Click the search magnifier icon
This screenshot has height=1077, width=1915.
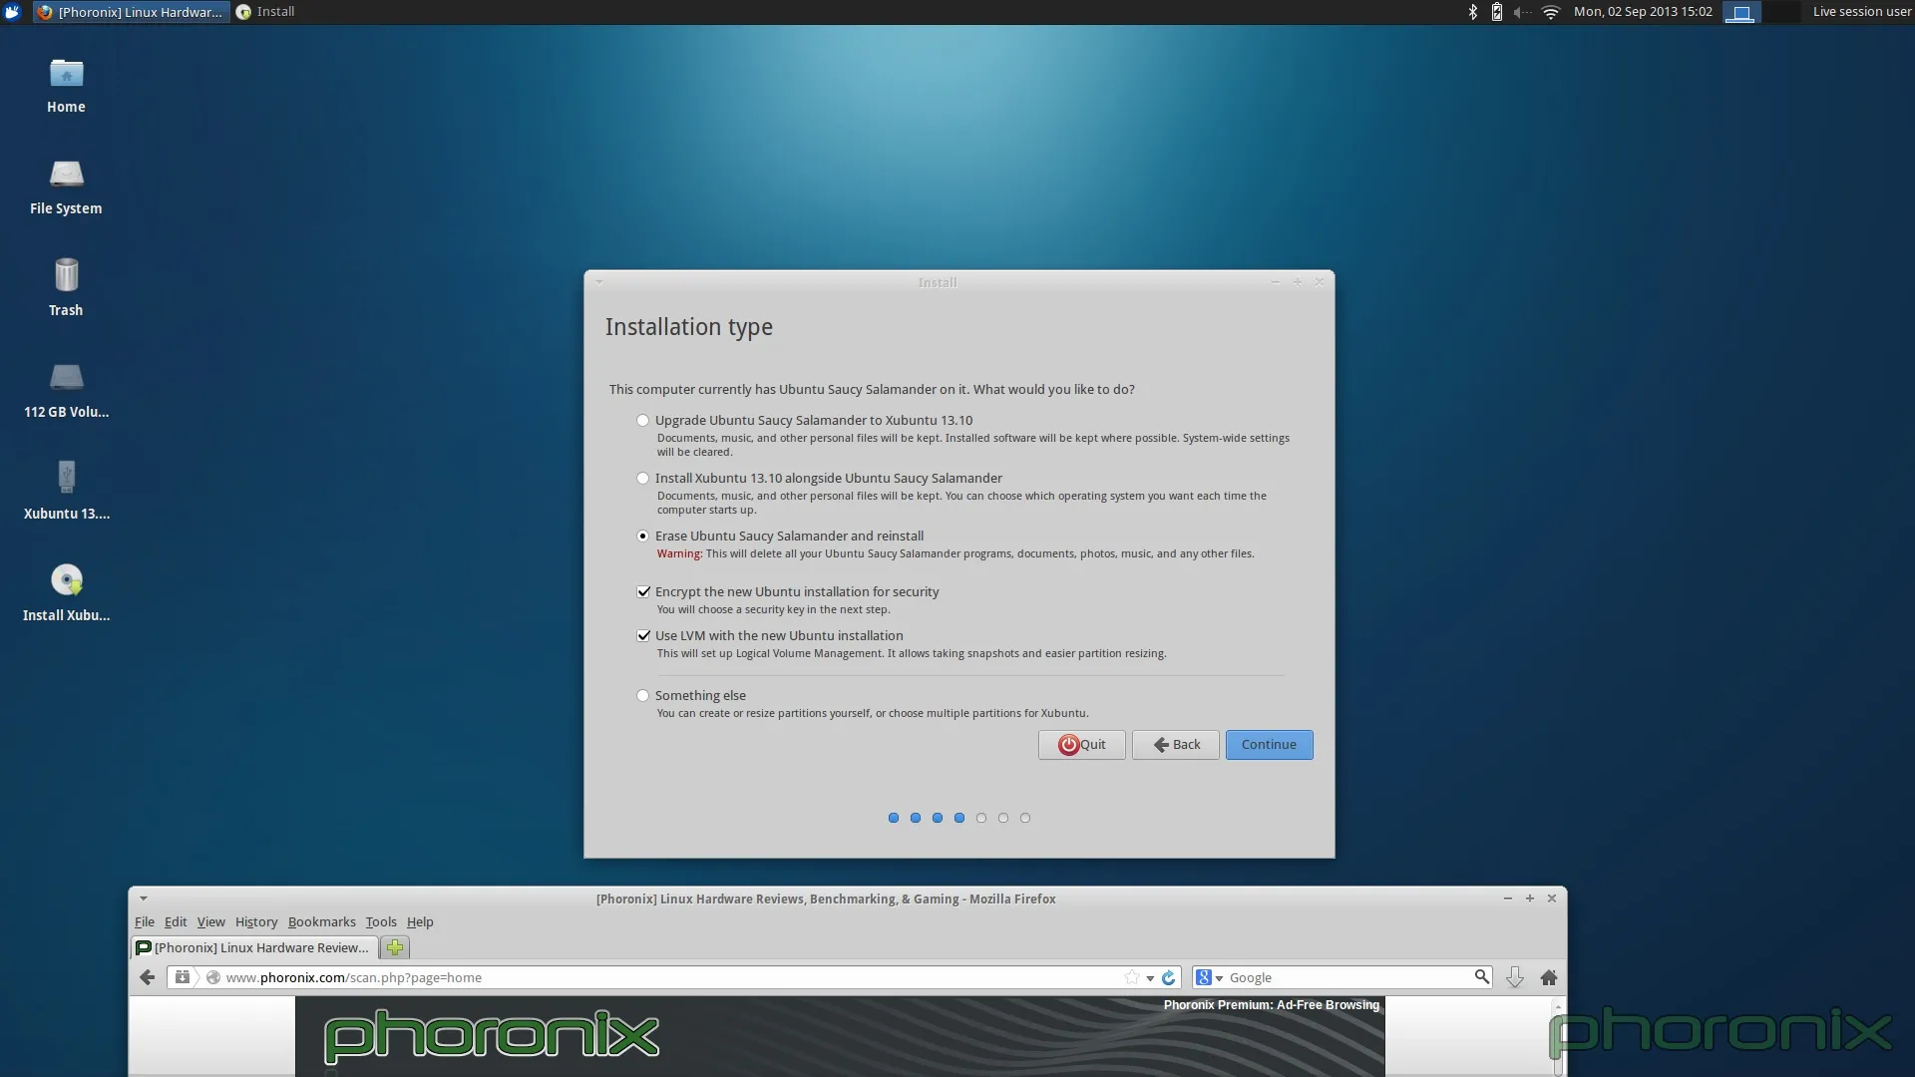[x=1481, y=977]
